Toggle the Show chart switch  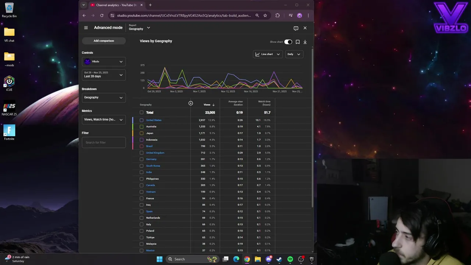tap(288, 42)
